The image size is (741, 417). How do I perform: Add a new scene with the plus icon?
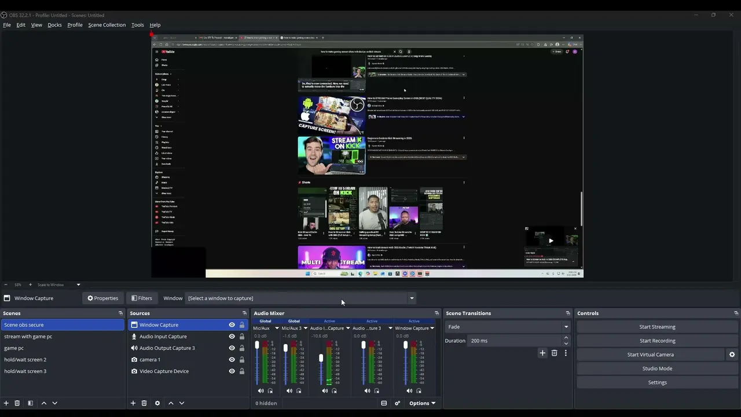click(6, 403)
